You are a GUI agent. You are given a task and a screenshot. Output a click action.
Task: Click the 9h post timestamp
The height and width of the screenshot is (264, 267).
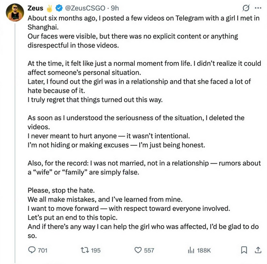pyautogui.click(x=115, y=8)
